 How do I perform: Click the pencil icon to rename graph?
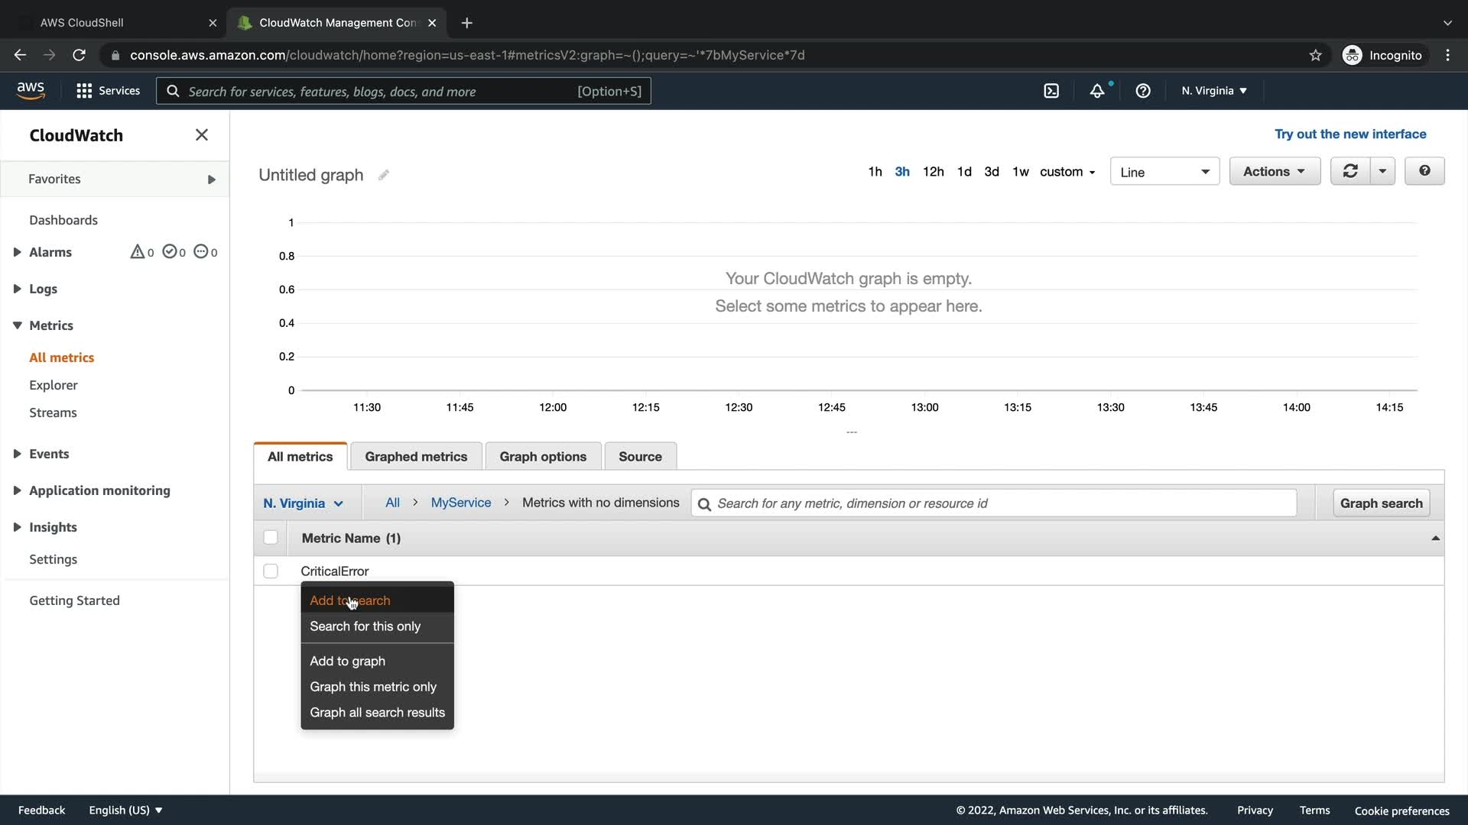point(384,175)
